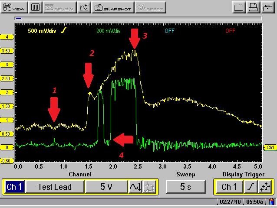This screenshot has height=208, width=277.
Task: Take a Snapshot of the waveform
Action: 112,7
